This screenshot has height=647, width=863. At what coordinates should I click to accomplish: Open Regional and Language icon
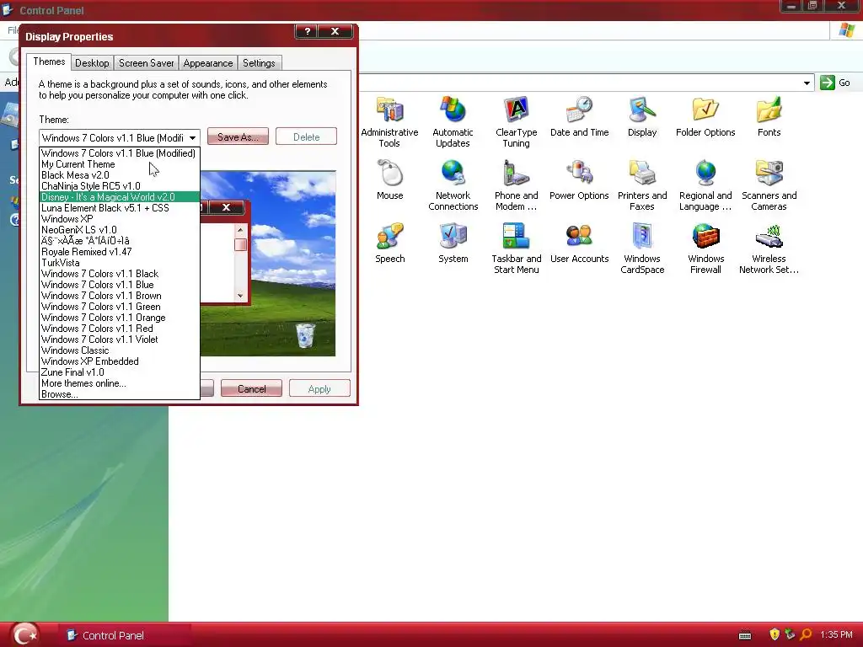tap(705, 173)
